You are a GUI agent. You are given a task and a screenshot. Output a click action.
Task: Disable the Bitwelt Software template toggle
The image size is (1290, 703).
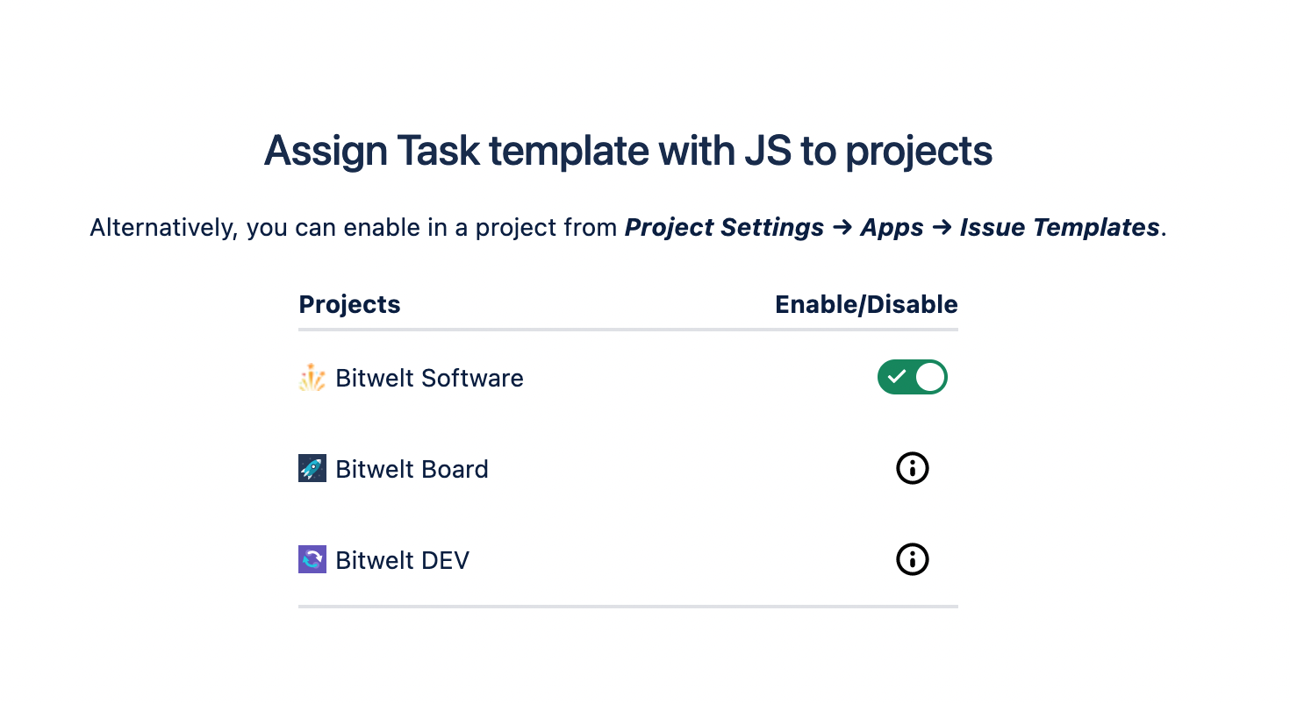[x=912, y=378]
